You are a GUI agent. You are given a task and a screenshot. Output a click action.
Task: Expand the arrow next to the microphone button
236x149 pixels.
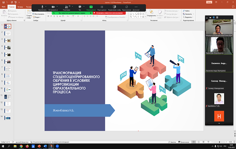point(46,6)
